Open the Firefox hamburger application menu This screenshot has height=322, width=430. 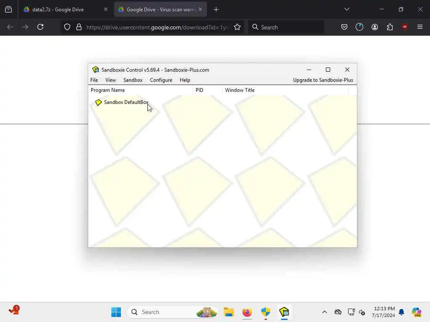pyautogui.click(x=420, y=27)
